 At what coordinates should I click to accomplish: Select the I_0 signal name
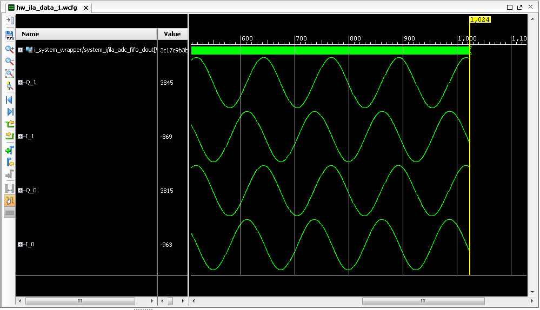tap(30, 244)
